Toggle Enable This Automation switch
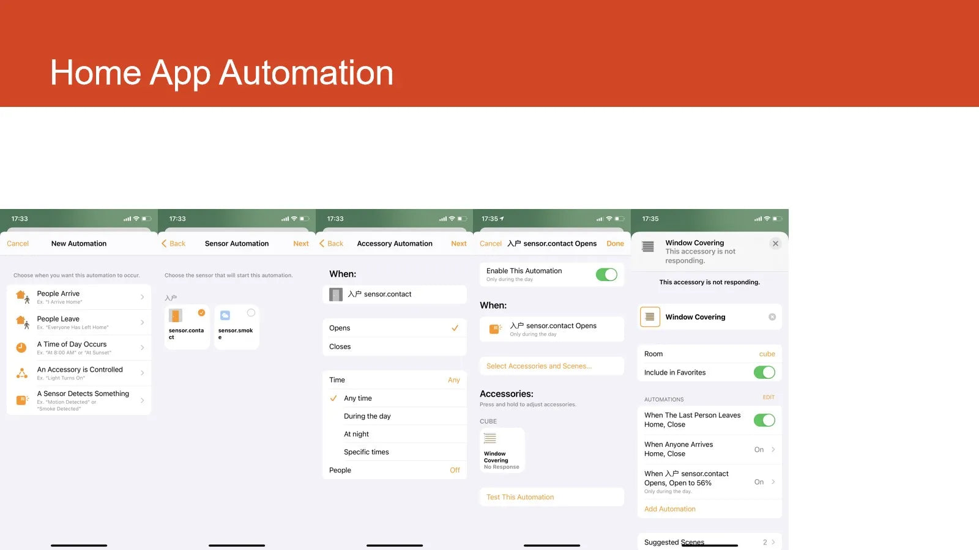 click(606, 275)
